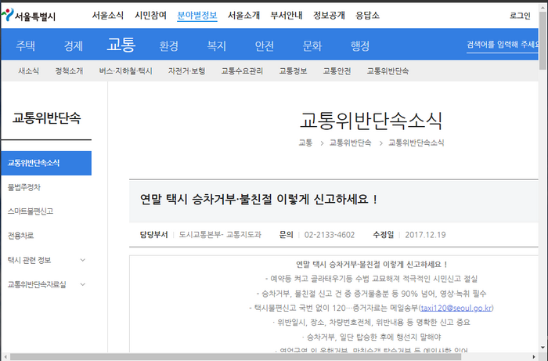Click the vertical scrollbar down arrow
This screenshot has height=361, width=548.
543,348
